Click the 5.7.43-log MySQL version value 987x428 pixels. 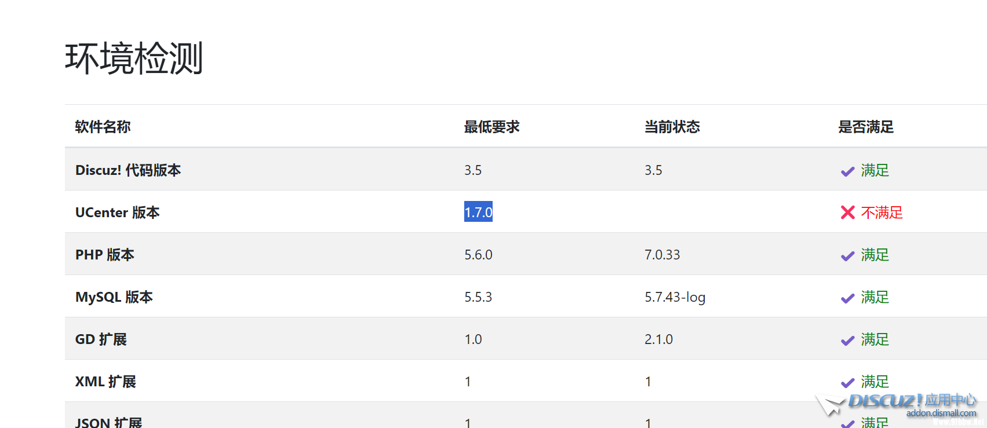(675, 297)
